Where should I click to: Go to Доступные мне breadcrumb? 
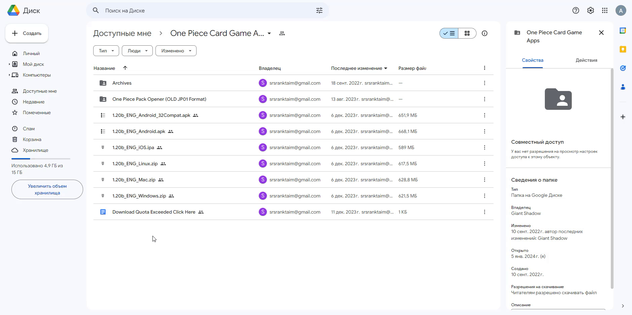pos(122,33)
